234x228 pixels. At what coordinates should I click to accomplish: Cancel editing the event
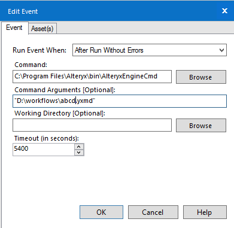(x=153, y=212)
